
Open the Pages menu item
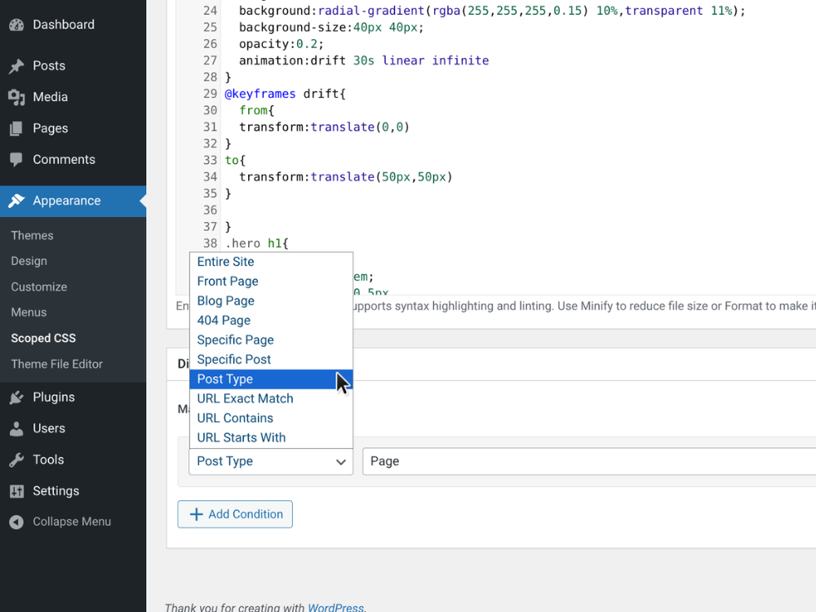pos(50,128)
